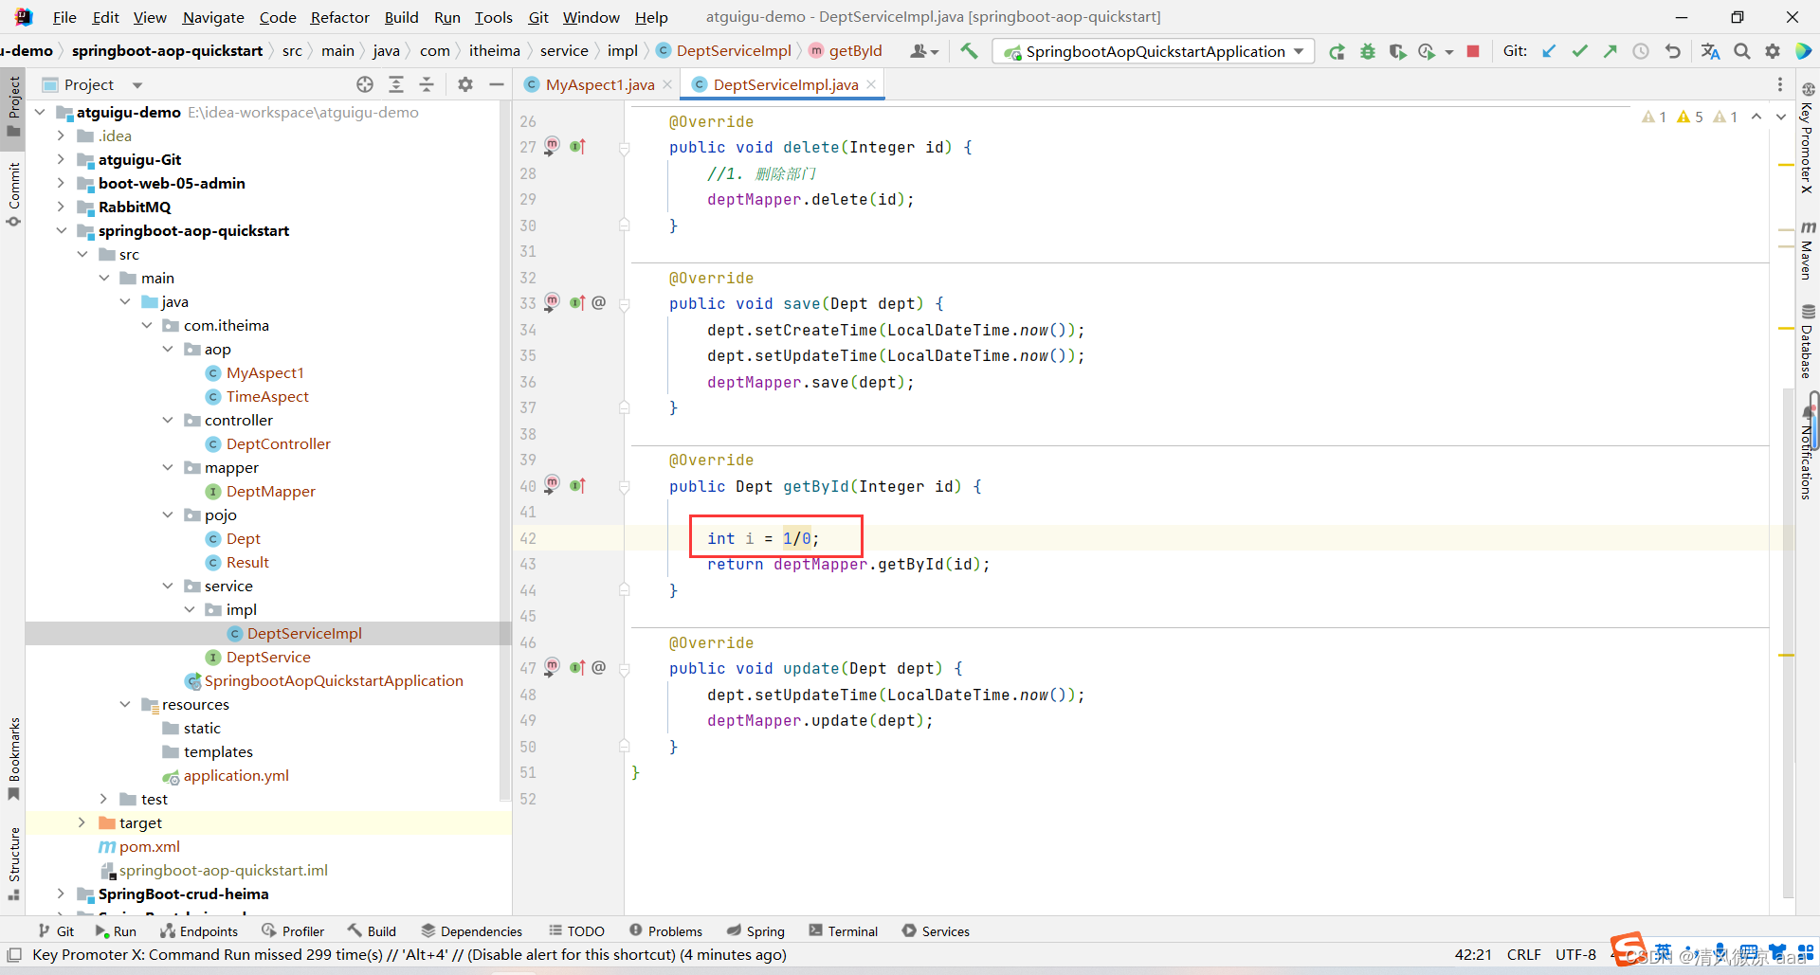Expand the RabbitMQ module
This screenshot has height=975, width=1820.
coord(61,207)
